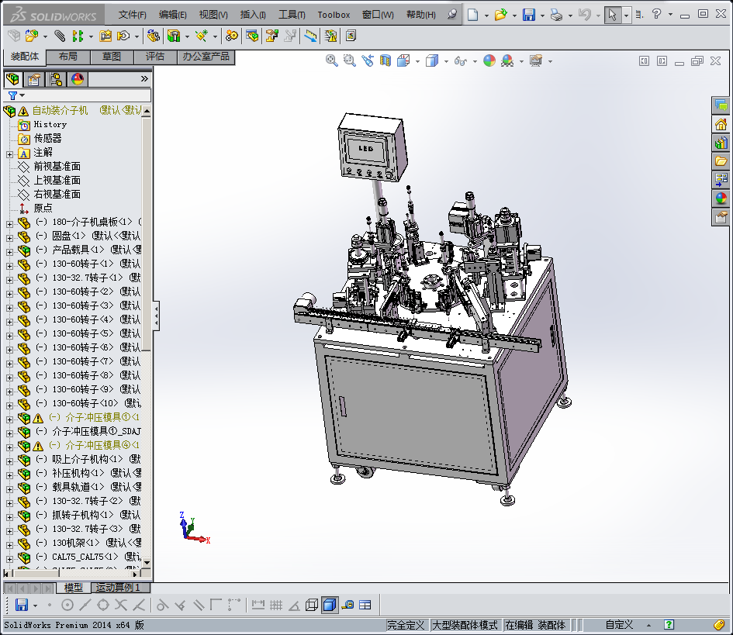Open the PropertyManager tab icon
The image size is (733, 635).
click(x=33, y=79)
